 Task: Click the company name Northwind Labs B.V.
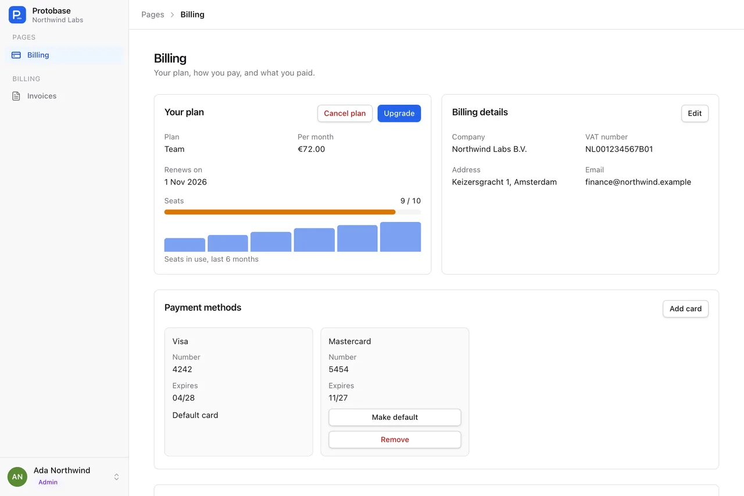point(489,149)
